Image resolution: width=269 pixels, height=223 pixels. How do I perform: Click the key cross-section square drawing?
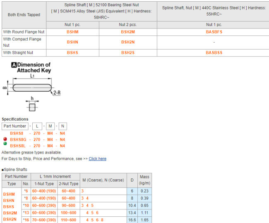[x=32, y=107]
